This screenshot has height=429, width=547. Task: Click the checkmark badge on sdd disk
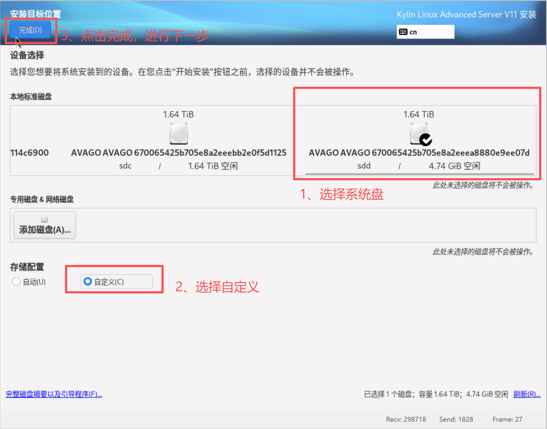[425, 140]
